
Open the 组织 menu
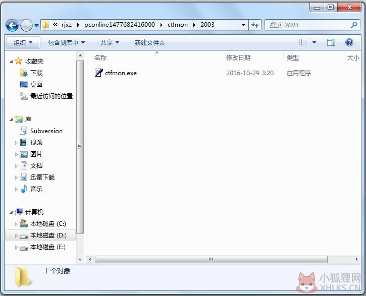coord(23,43)
